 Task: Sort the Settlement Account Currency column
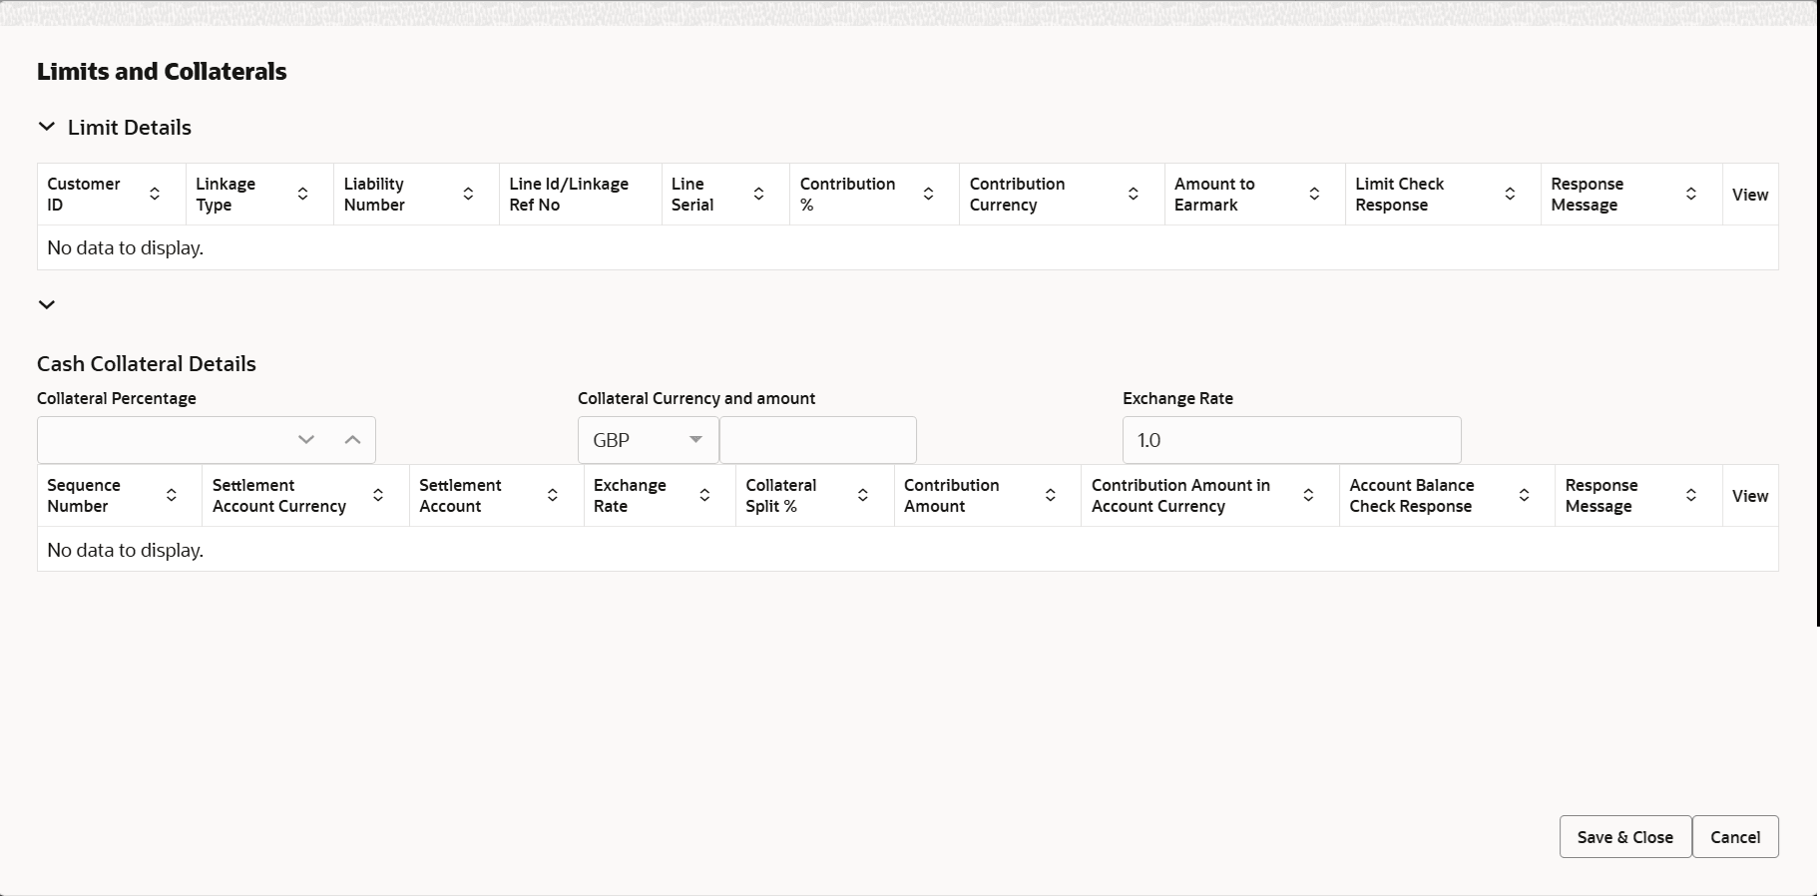click(x=377, y=496)
